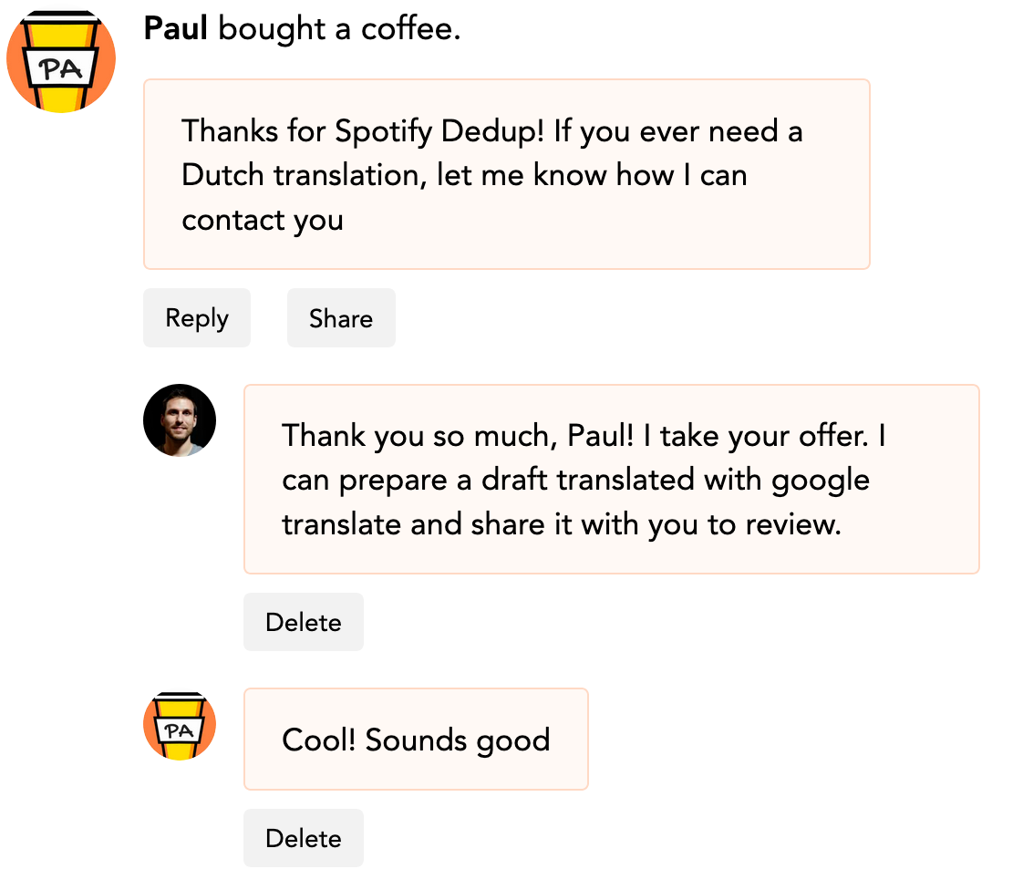This screenshot has width=1023, height=890.
Task: Select the 'Thanks for Spotify Dedup' message box
Action: coord(507,174)
